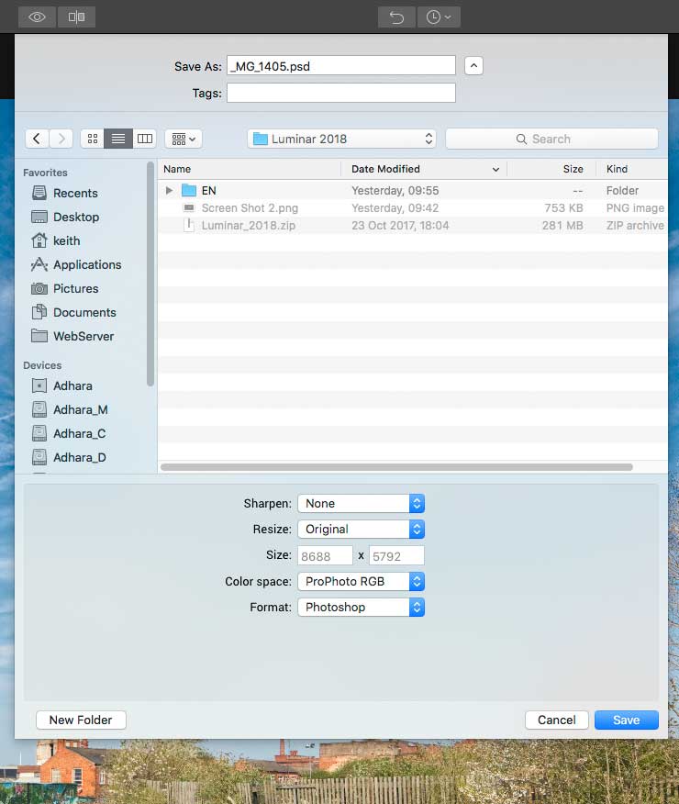This screenshot has width=679, height=804.
Task: Select the EN folder icon
Action: coord(189,190)
